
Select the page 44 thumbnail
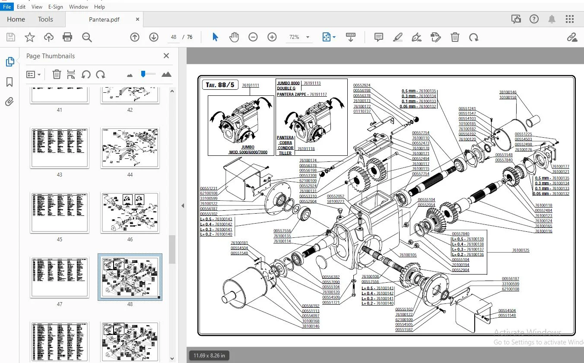(130, 148)
